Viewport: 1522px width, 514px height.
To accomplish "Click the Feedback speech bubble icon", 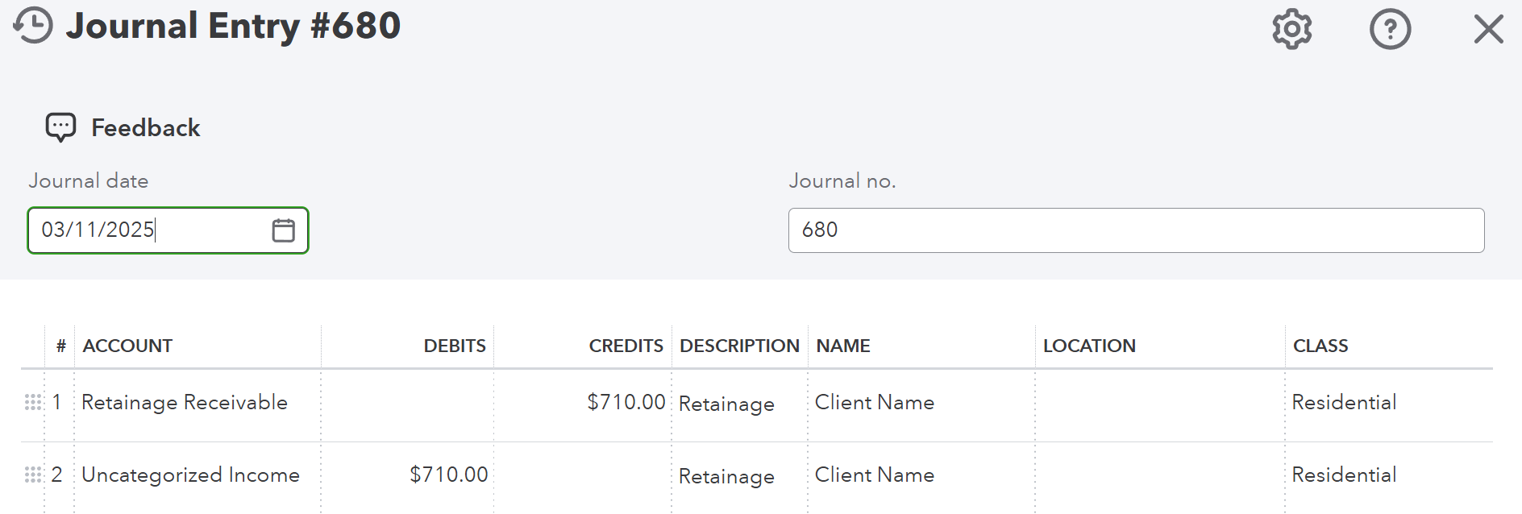I will 60,127.
